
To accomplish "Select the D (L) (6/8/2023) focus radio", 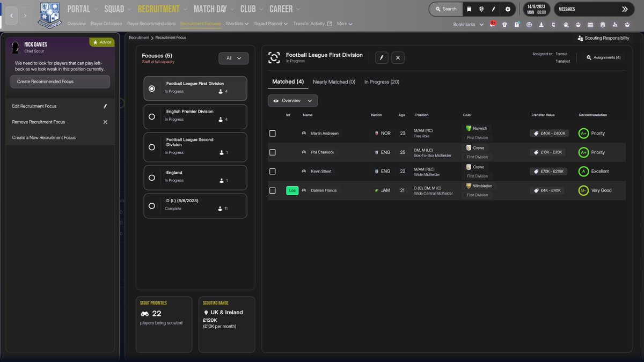I will [x=152, y=205].
